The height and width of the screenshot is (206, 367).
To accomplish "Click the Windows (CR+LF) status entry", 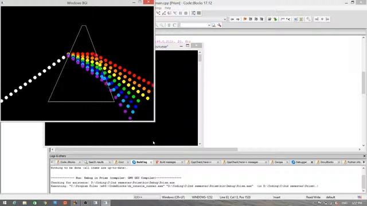I will coord(173,197).
